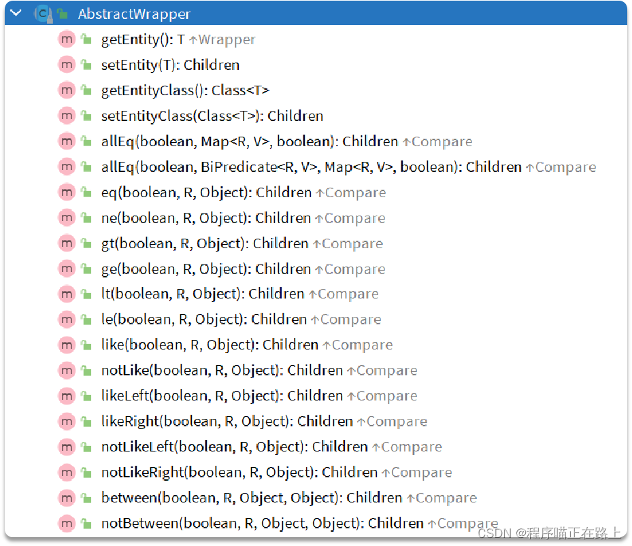Screen dimensions: 632x546
Task: Click ↑Compare label on eq row
Action: [351, 192]
